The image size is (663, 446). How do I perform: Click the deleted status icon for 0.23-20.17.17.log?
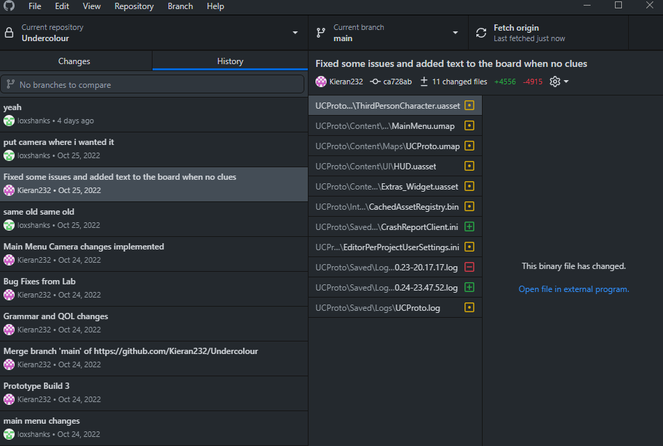pos(469,267)
